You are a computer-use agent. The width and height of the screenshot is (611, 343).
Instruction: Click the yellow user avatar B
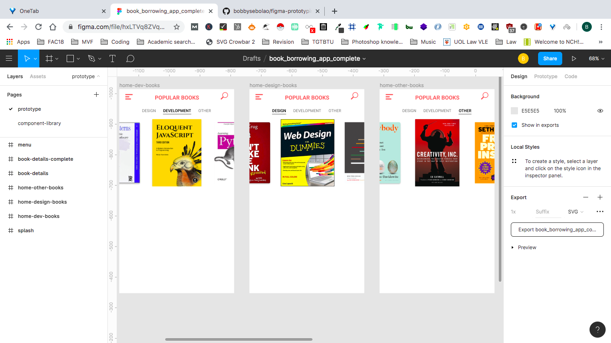(523, 59)
